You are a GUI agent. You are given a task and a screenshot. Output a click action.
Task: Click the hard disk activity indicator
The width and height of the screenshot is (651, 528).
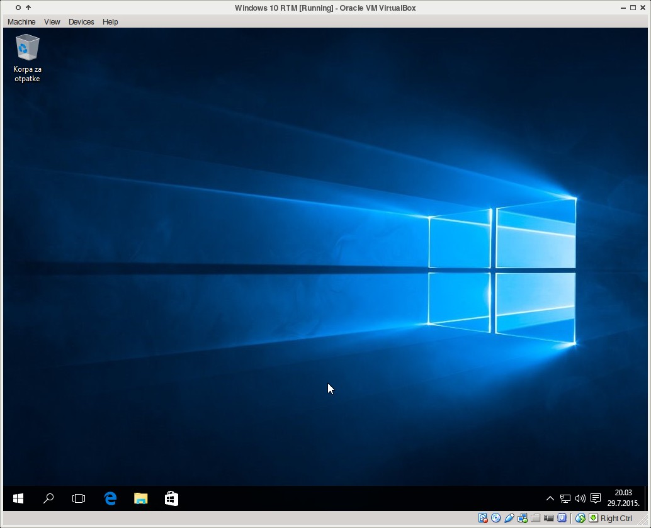(483, 518)
